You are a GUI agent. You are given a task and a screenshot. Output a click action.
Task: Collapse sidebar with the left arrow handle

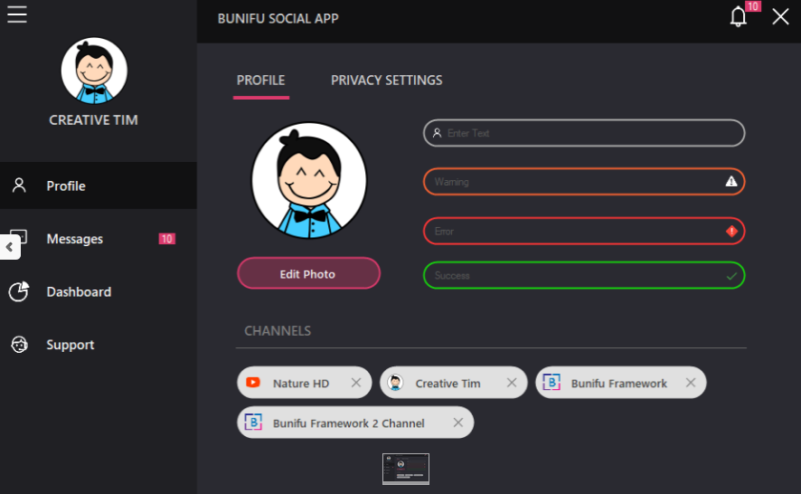coord(9,248)
